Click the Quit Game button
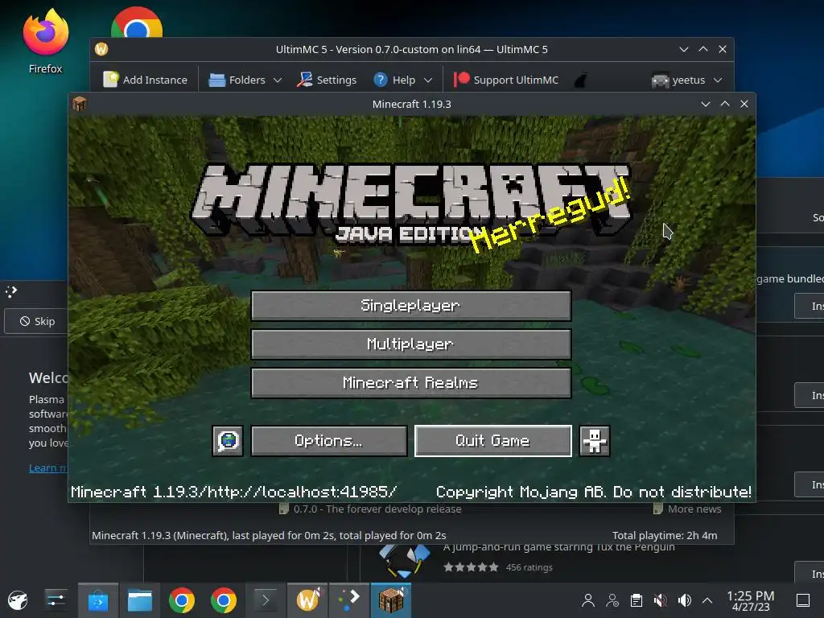Screen dimensions: 824x618 (x=493, y=441)
